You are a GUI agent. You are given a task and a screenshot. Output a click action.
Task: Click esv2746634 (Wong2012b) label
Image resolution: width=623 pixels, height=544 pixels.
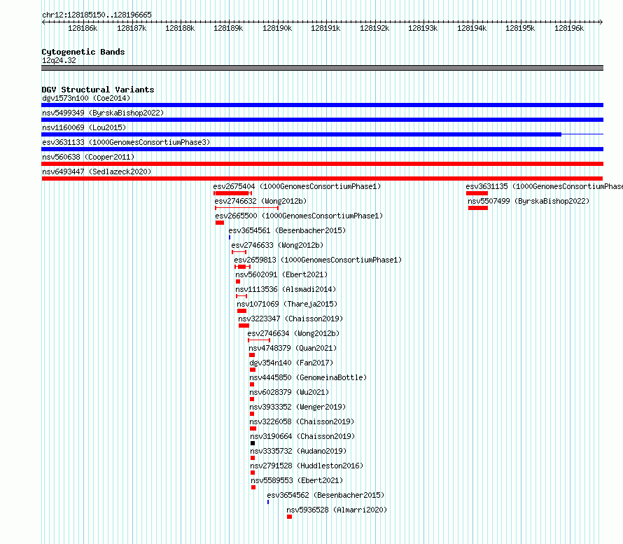(x=293, y=333)
